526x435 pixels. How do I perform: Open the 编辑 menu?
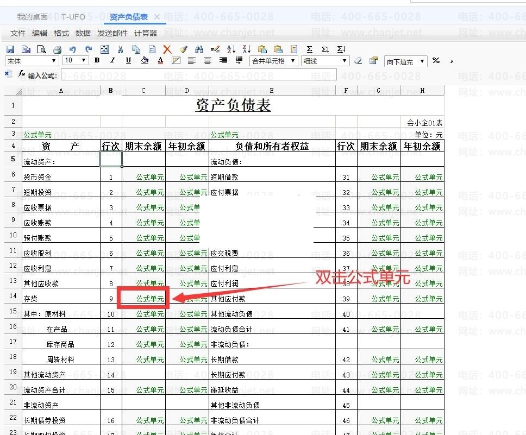click(40, 33)
